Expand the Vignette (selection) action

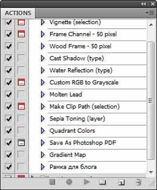pyautogui.click(x=43, y=22)
